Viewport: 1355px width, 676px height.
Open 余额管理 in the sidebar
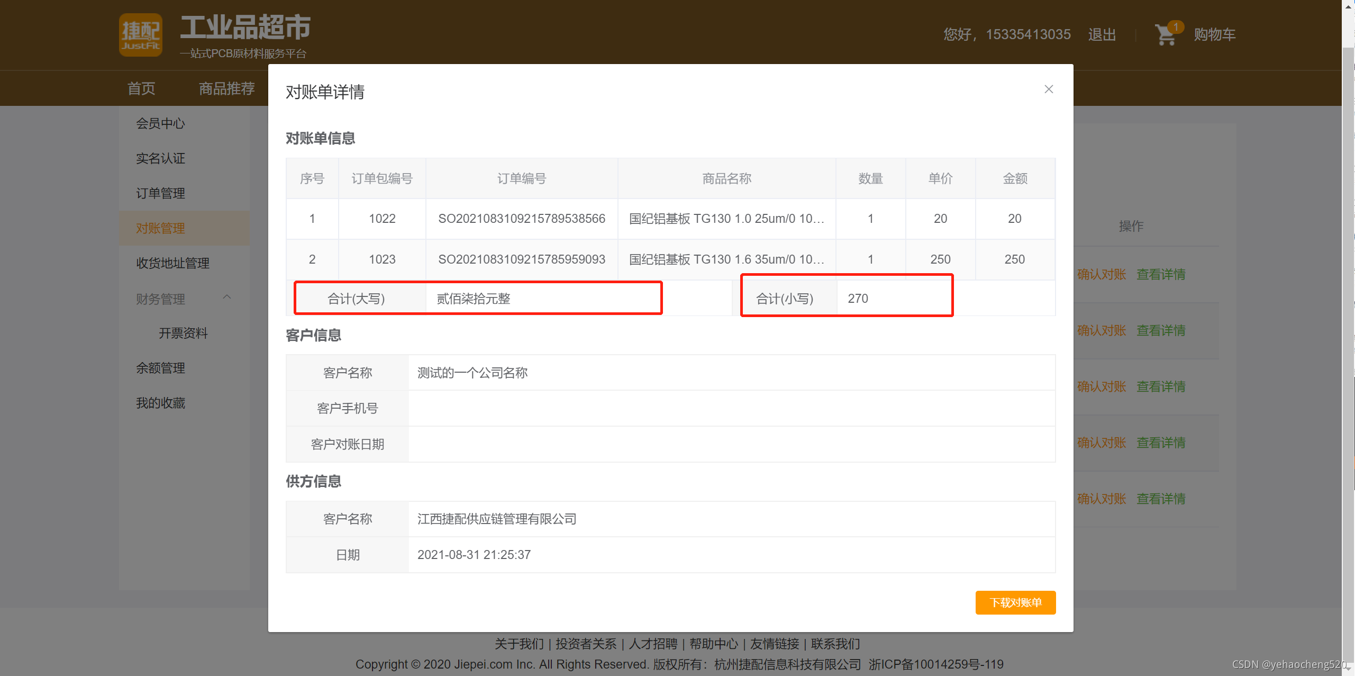pyautogui.click(x=160, y=368)
